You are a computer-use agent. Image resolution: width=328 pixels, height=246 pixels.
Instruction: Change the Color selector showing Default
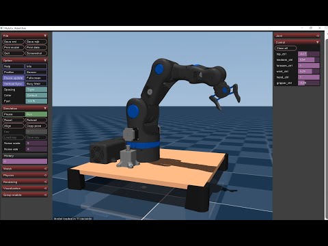36,96
